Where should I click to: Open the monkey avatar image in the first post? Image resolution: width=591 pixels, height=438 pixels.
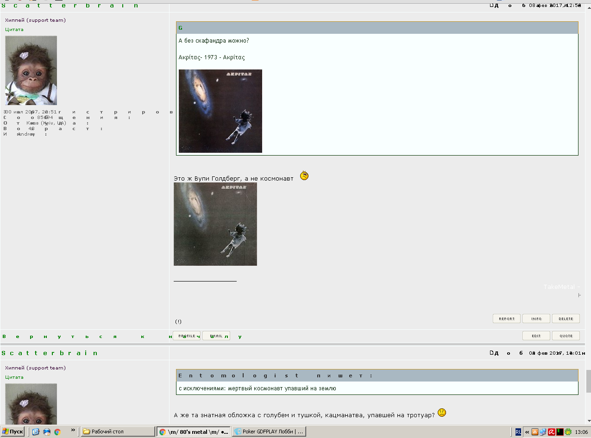pos(31,70)
